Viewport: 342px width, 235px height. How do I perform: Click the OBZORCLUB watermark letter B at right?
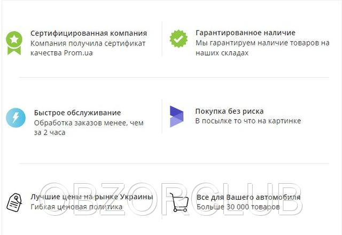point(290,199)
